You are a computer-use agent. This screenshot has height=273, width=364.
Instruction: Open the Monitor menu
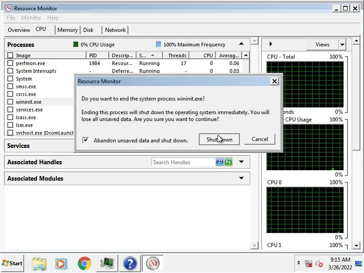tap(31, 18)
